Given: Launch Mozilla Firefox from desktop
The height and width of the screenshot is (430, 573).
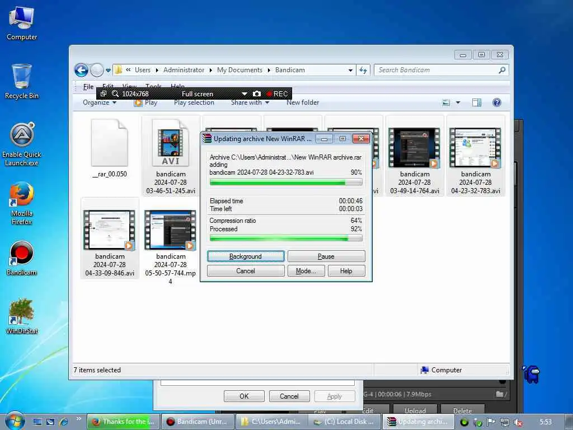Looking at the screenshot, I should [x=22, y=203].
